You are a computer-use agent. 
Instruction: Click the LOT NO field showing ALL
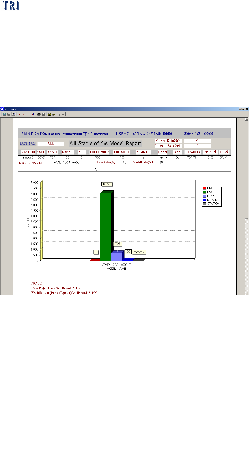coord(51,144)
